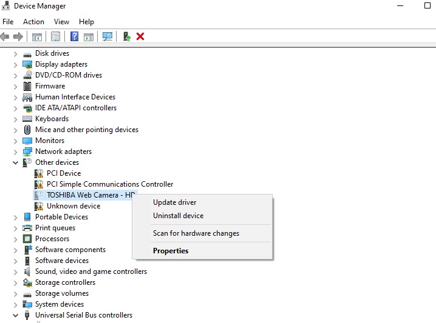436x323 pixels.
Task: Click the Human Interface Devices icon
Action: (27, 97)
